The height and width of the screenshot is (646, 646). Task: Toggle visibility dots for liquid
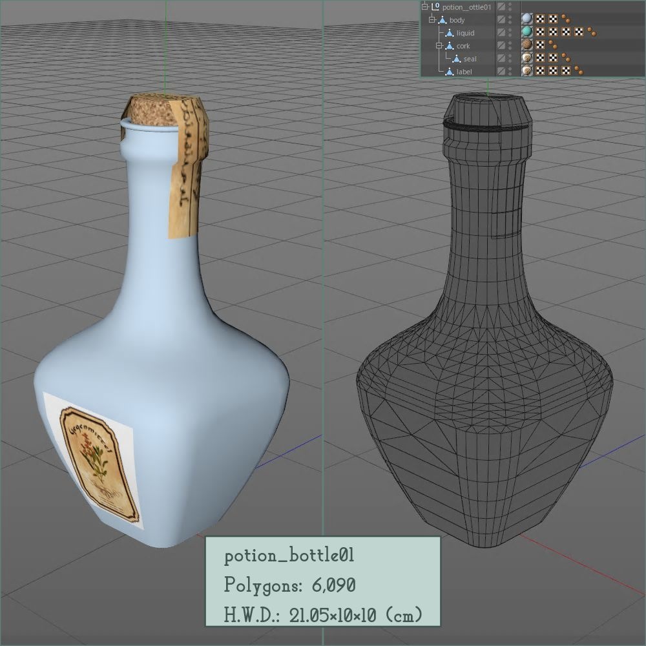click(510, 32)
